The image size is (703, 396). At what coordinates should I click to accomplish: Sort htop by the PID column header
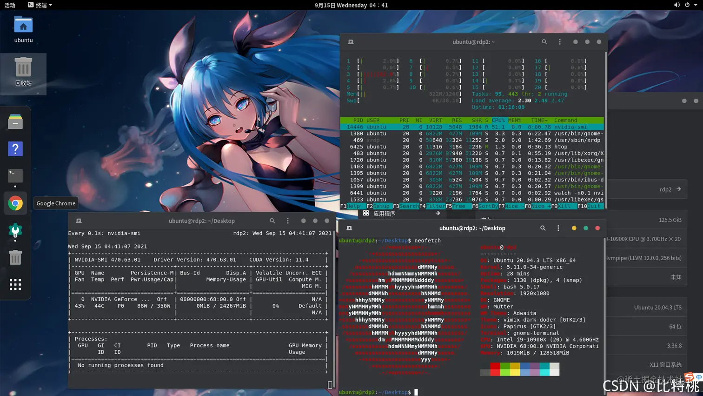click(x=358, y=120)
